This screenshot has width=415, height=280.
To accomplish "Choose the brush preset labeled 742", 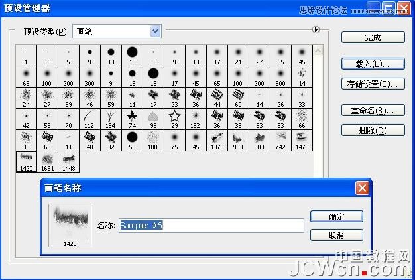I will tap(280, 139).
